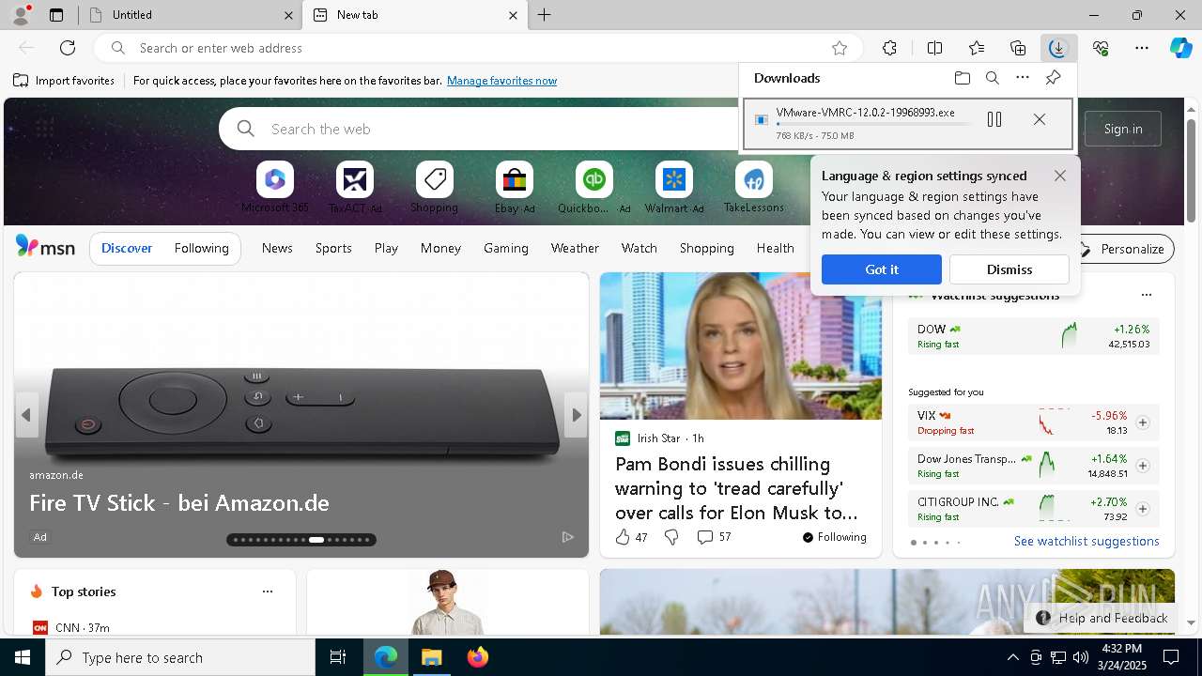This screenshot has width=1202, height=676.
Task: Click the Windows Start button
Action: [x=23, y=657]
